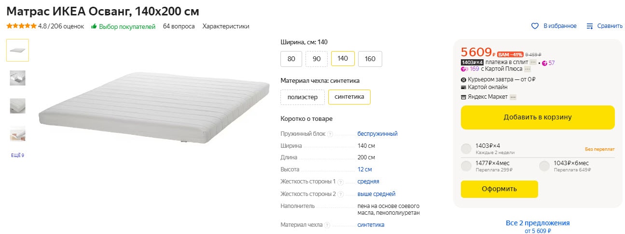Click the purple Plus cashback 169 icon
The width and height of the screenshot is (625, 234).
point(465,69)
